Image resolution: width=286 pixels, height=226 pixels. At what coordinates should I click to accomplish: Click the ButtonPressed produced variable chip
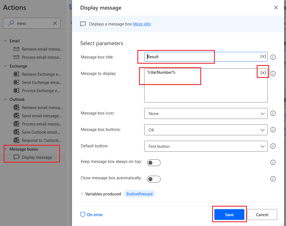(139, 194)
